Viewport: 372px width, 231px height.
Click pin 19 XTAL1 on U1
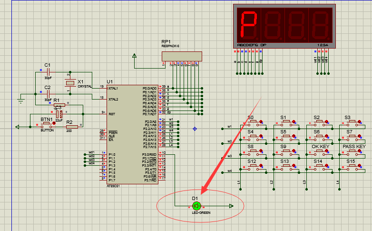click(x=103, y=88)
